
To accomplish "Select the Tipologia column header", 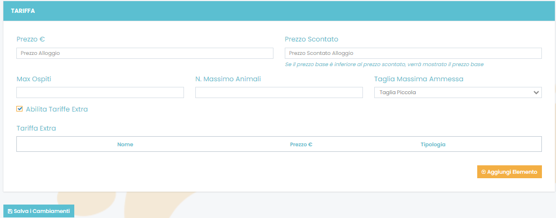I will coord(433,145).
